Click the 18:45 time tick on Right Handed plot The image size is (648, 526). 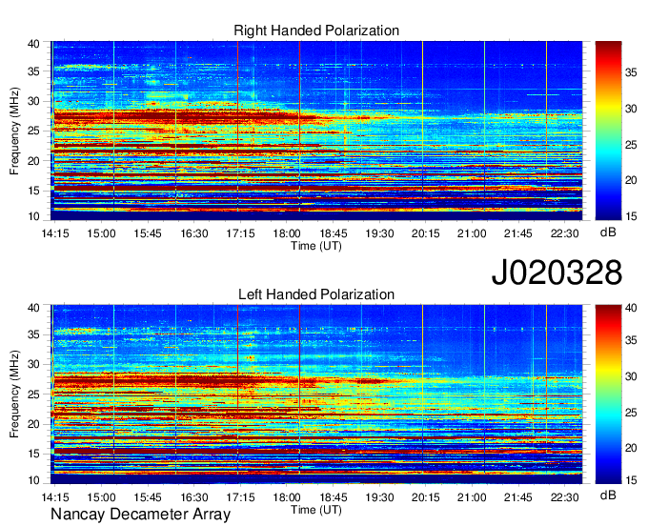[334, 233]
